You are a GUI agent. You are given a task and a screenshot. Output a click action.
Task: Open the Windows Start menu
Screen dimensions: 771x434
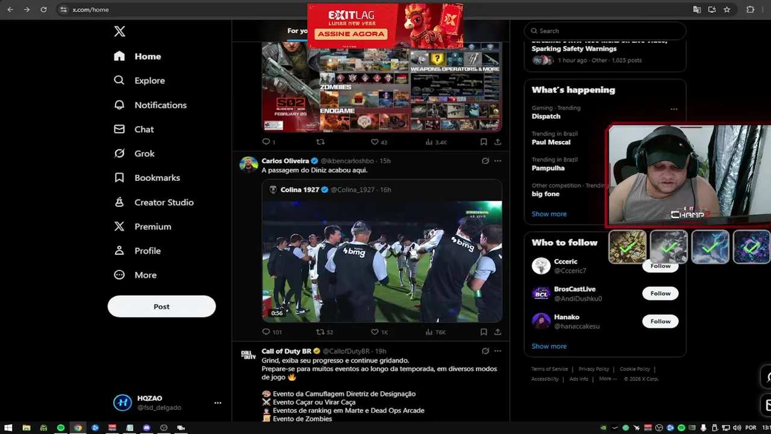(8, 427)
